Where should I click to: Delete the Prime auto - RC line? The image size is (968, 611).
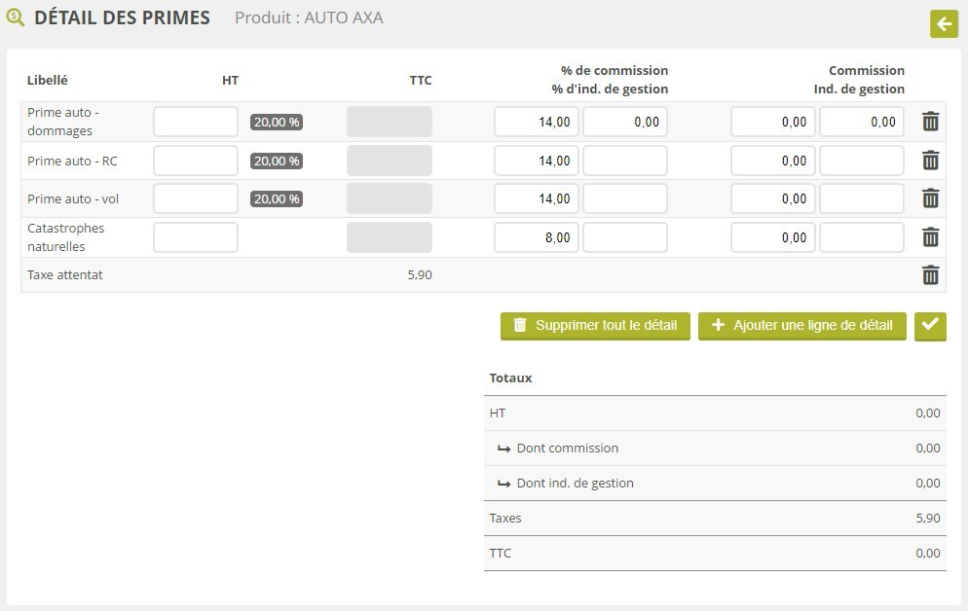point(930,161)
